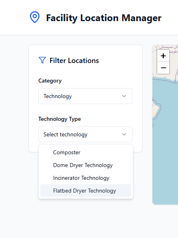178x238 pixels.
Task: Click the Facility Location Manager title
Action: click(x=104, y=18)
